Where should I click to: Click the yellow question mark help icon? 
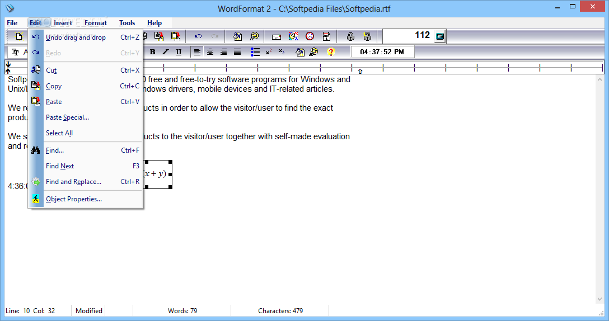(331, 52)
